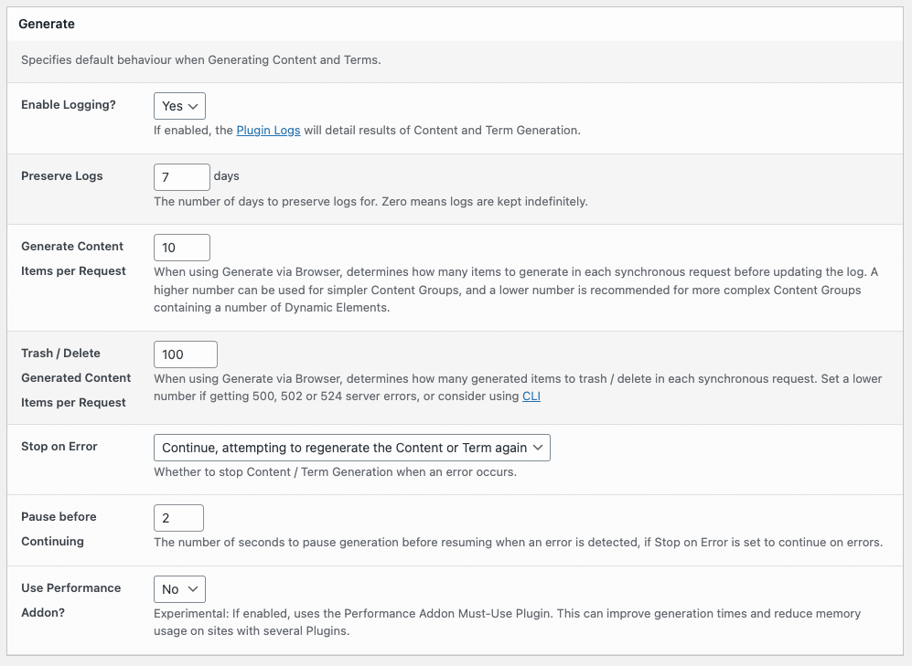This screenshot has height=666, width=912.
Task: Follow the CLI link
Action: coord(531,396)
